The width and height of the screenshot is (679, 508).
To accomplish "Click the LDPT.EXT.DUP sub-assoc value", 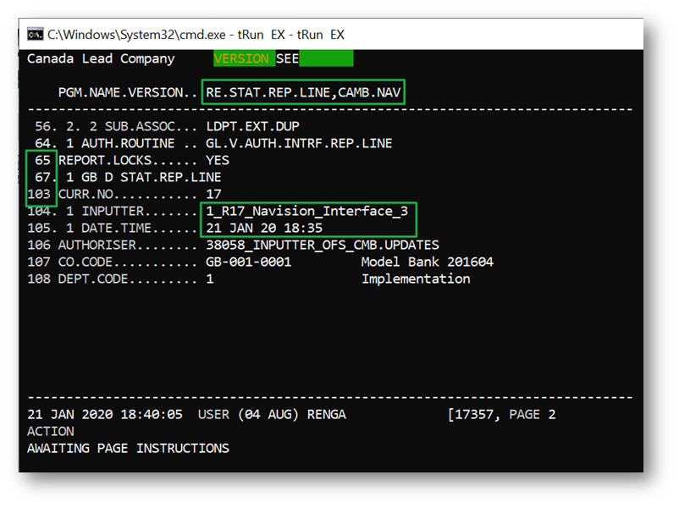I will (252, 126).
